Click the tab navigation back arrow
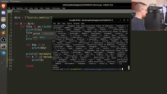Viewport: 167px width, 94px height. point(9,11)
